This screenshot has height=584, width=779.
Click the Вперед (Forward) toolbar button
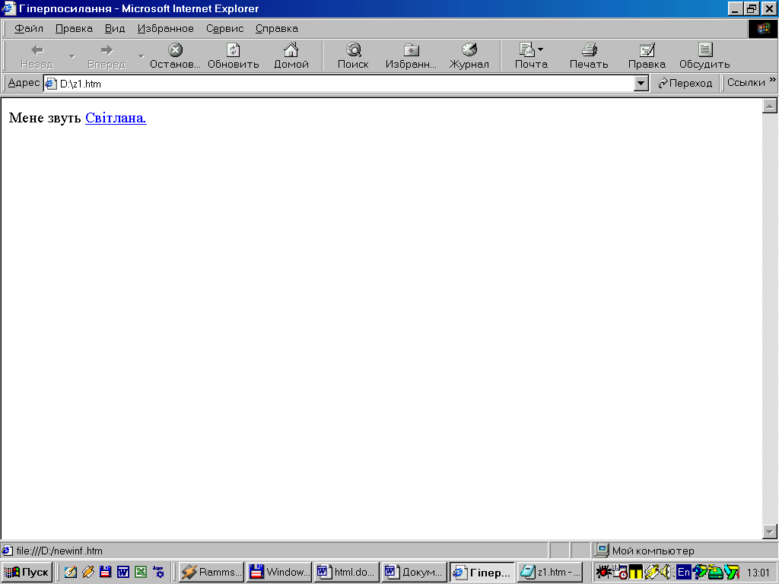[x=107, y=56]
